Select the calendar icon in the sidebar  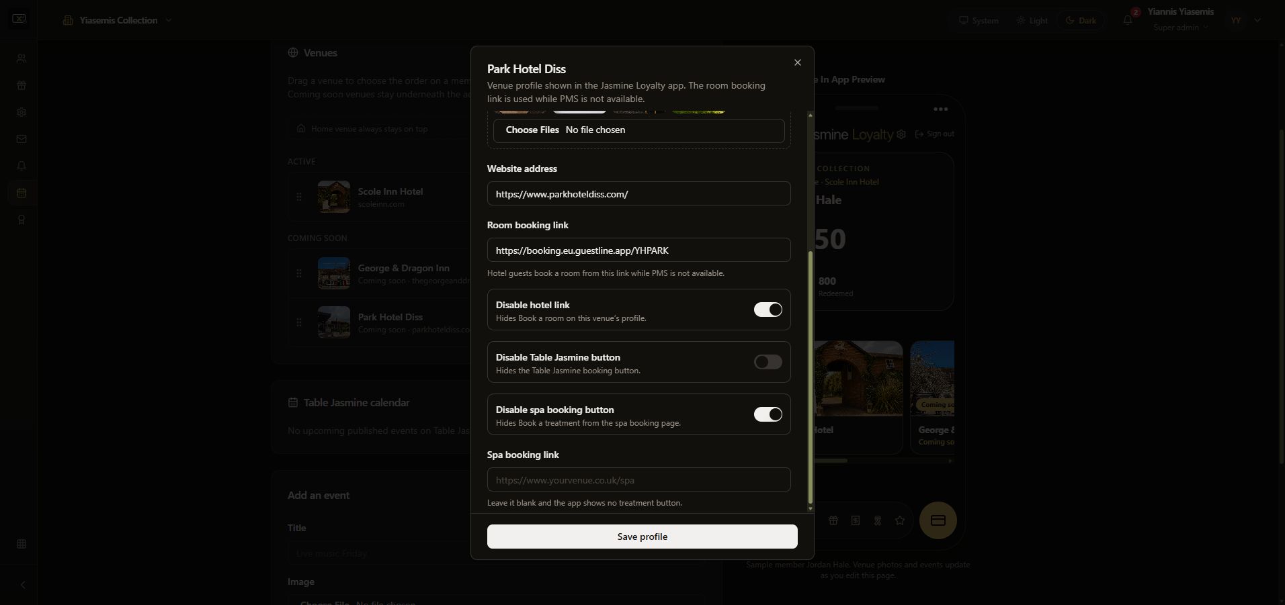tap(22, 193)
